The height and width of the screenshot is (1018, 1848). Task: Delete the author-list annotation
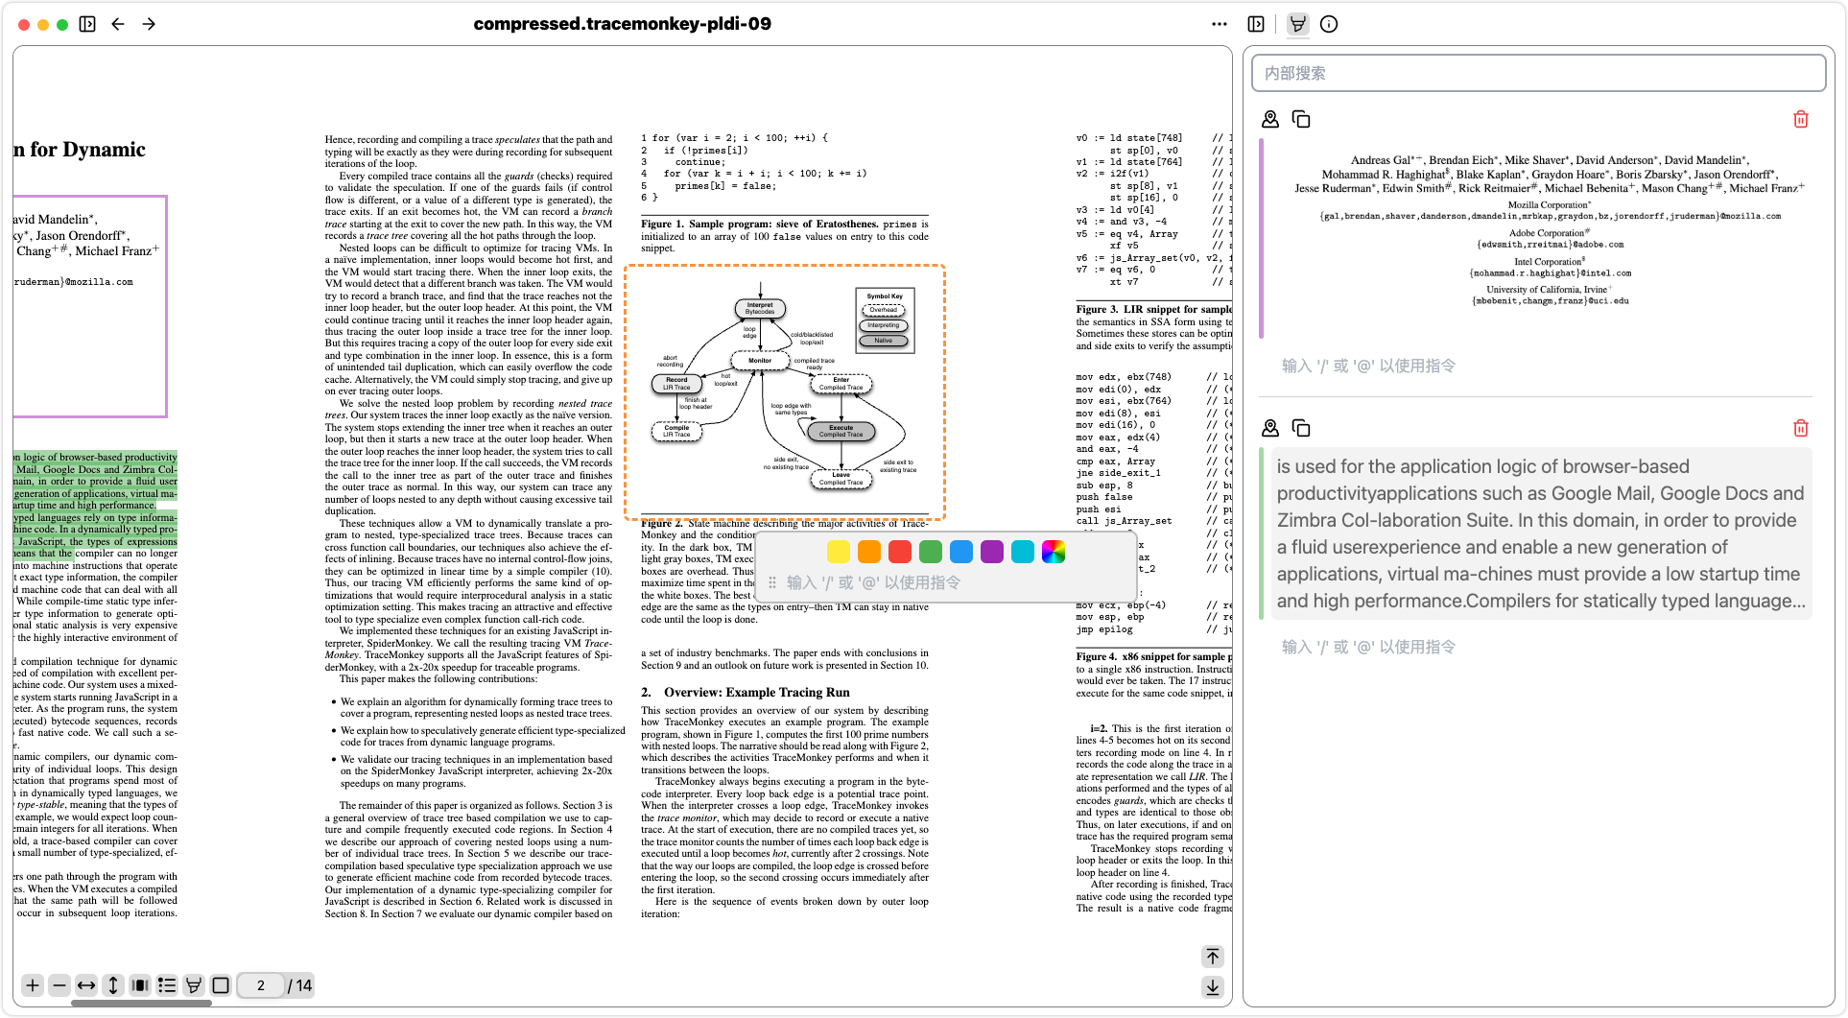coord(1801,119)
